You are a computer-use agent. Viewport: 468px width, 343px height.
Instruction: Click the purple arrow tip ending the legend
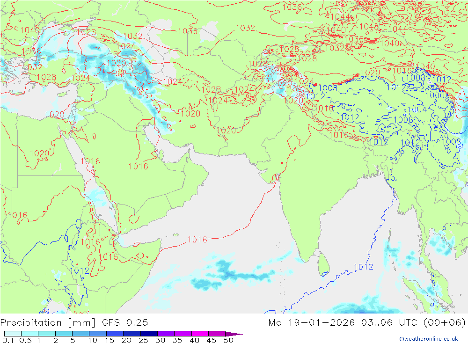(x=234, y=334)
